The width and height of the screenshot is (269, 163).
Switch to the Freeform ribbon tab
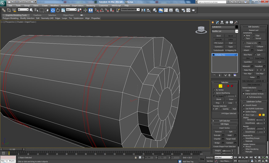tap(37, 15)
